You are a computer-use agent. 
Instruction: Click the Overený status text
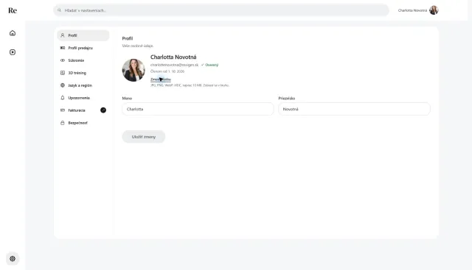point(212,65)
